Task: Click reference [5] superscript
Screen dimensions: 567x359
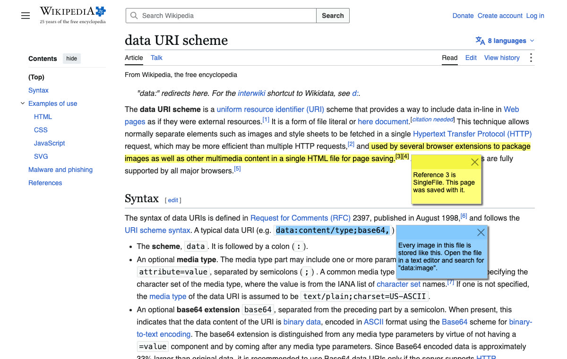Action: pos(238,169)
